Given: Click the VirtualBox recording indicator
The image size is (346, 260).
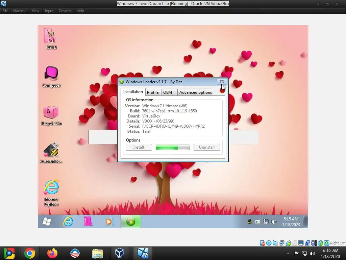Looking at the screenshot, I should (307, 243).
